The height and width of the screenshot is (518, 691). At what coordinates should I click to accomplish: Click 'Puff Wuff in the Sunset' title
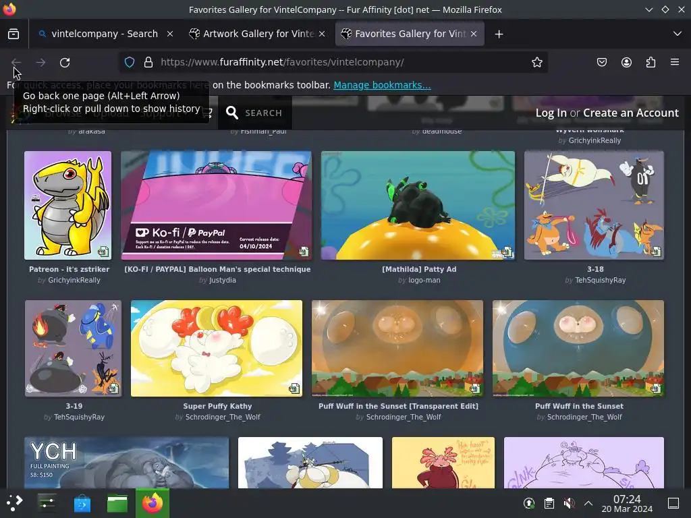click(579, 406)
